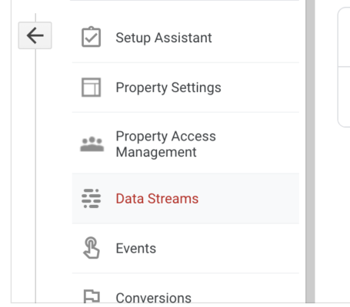This screenshot has height=307, width=350.
Task: Click the back arrow button
Action: coord(35,35)
